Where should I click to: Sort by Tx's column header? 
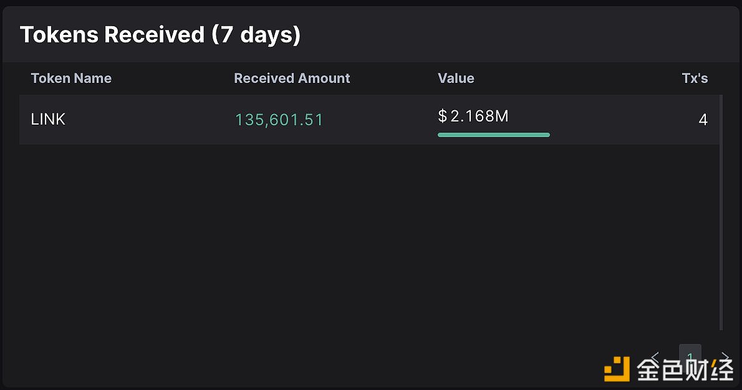pyautogui.click(x=695, y=78)
